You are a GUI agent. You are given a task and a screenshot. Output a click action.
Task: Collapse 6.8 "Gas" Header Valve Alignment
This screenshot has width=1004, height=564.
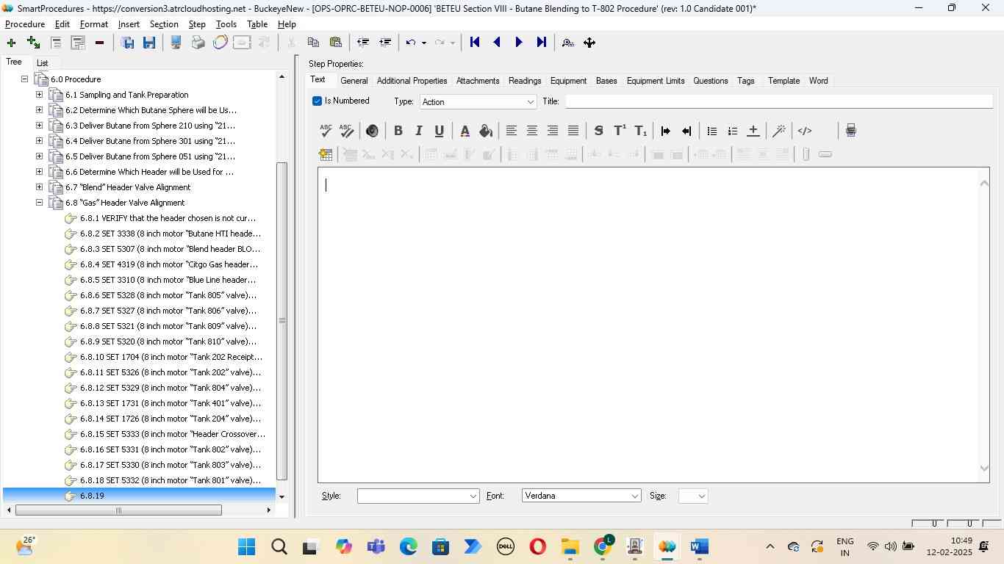(x=39, y=202)
